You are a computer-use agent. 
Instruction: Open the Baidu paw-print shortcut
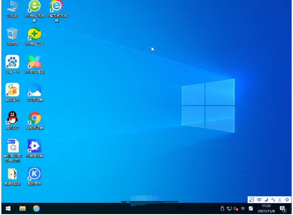pos(12,62)
